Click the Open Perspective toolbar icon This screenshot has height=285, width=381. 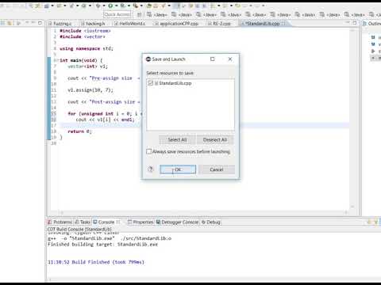pos(140,14)
